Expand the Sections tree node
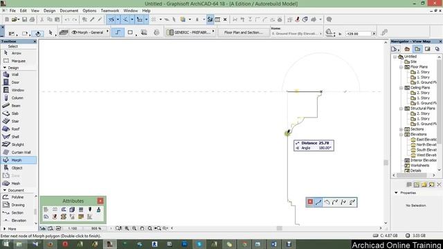The image size is (443, 249). [401, 129]
